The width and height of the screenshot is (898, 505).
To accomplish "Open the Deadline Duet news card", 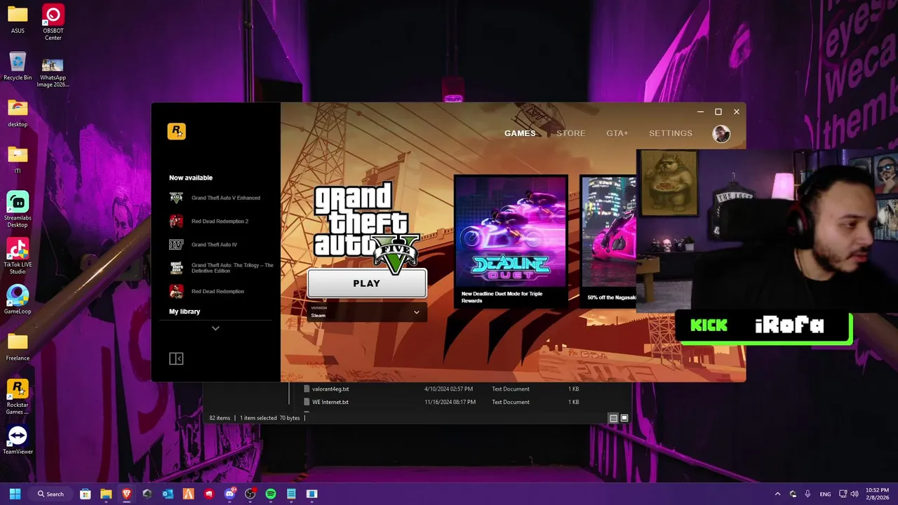I will (511, 241).
